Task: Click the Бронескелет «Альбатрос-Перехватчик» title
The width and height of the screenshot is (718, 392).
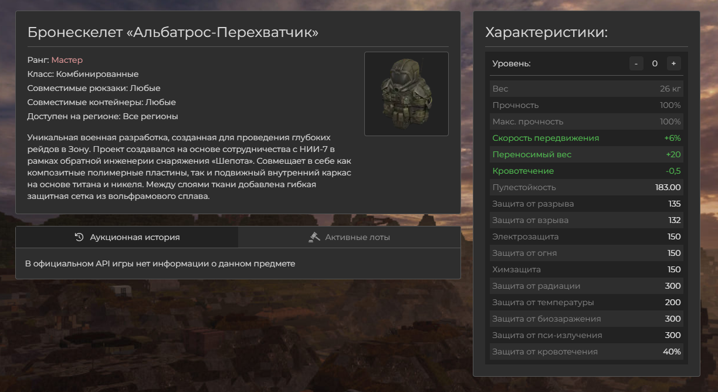Action: click(173, 32)
